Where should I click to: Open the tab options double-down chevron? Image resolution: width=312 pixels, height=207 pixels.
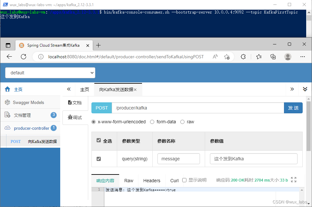click(x=305, y=89)
